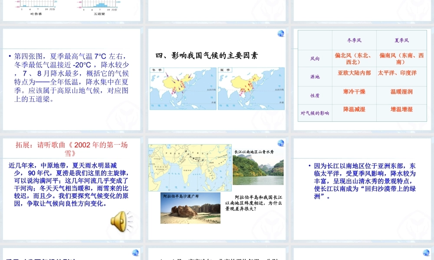This screenshot has width=434, height=260.
Task: Click cell 降温减湿
Action: [354, 109]
